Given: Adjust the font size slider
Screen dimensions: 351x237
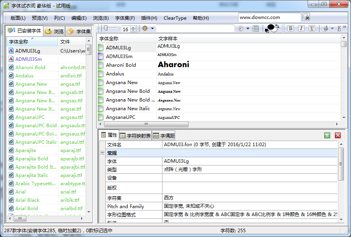Looking at the screenshot, I should 106,28.
